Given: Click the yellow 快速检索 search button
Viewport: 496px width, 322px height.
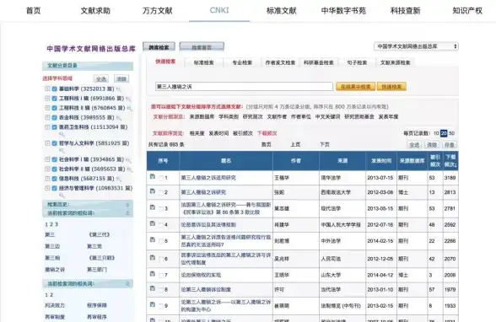Looking at the screenshot, I should [x=391, y=87].
